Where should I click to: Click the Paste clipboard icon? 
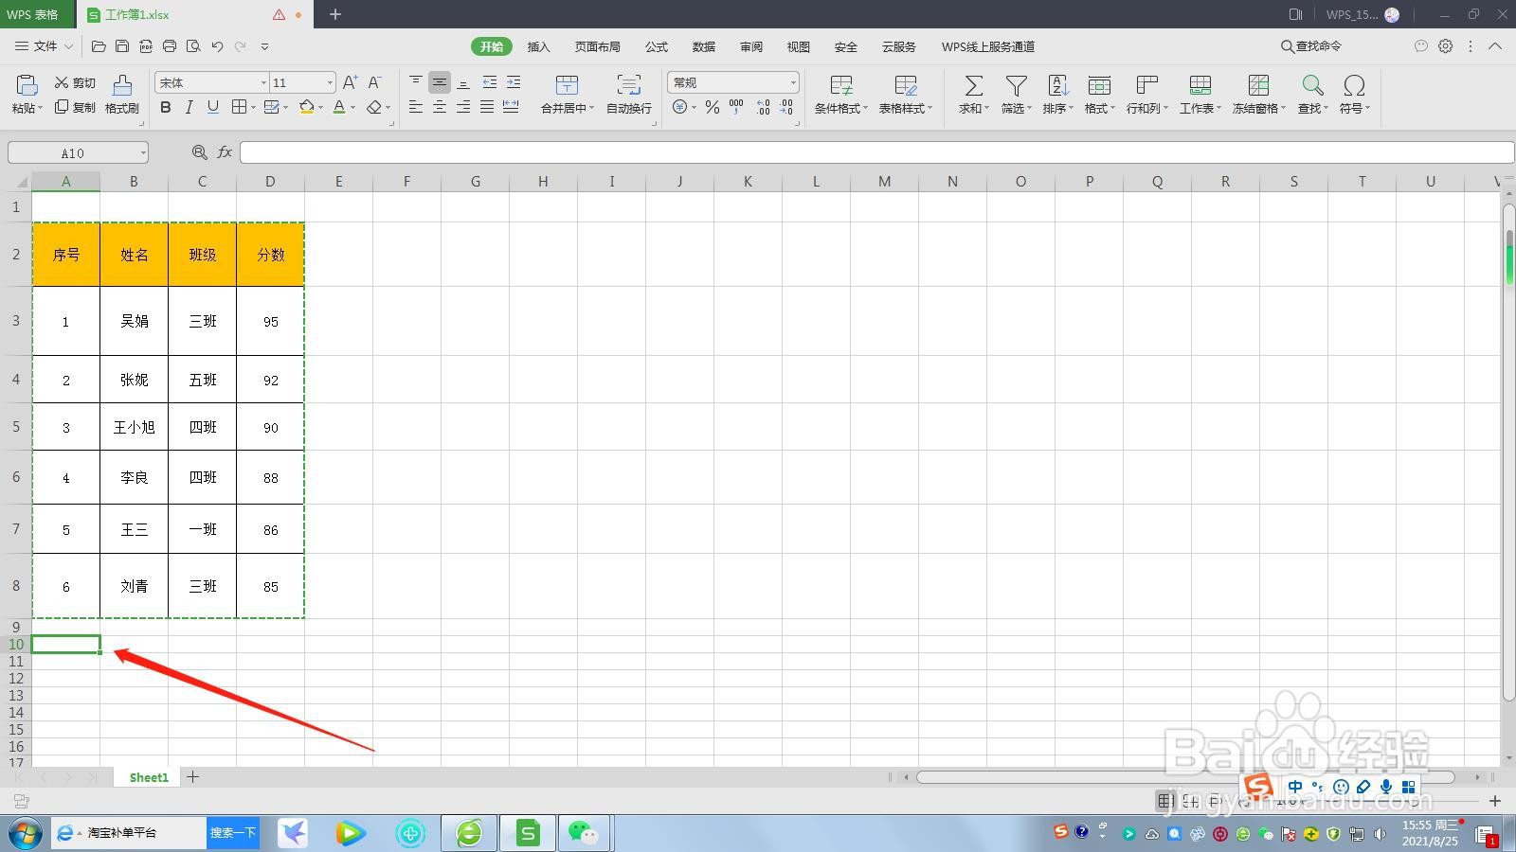tap(27, 86)
